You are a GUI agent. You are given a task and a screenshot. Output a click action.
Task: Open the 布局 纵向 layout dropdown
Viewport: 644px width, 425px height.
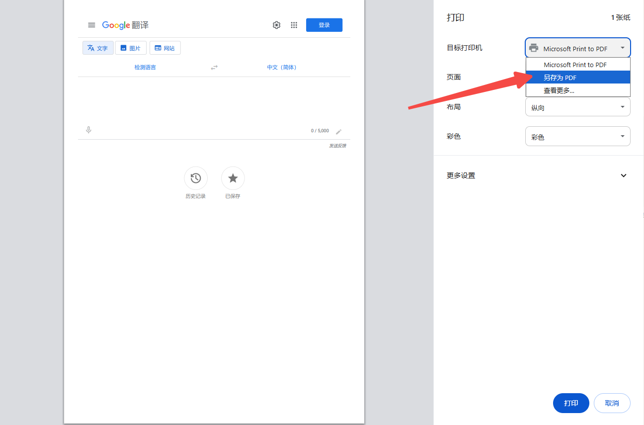(x=578, y=107)
